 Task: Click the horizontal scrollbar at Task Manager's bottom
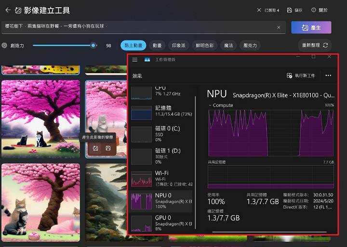[269, 232]
